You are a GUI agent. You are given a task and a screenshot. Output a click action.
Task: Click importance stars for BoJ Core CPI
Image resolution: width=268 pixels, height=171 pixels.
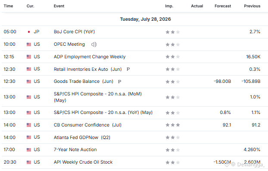[x=173, y=32]
